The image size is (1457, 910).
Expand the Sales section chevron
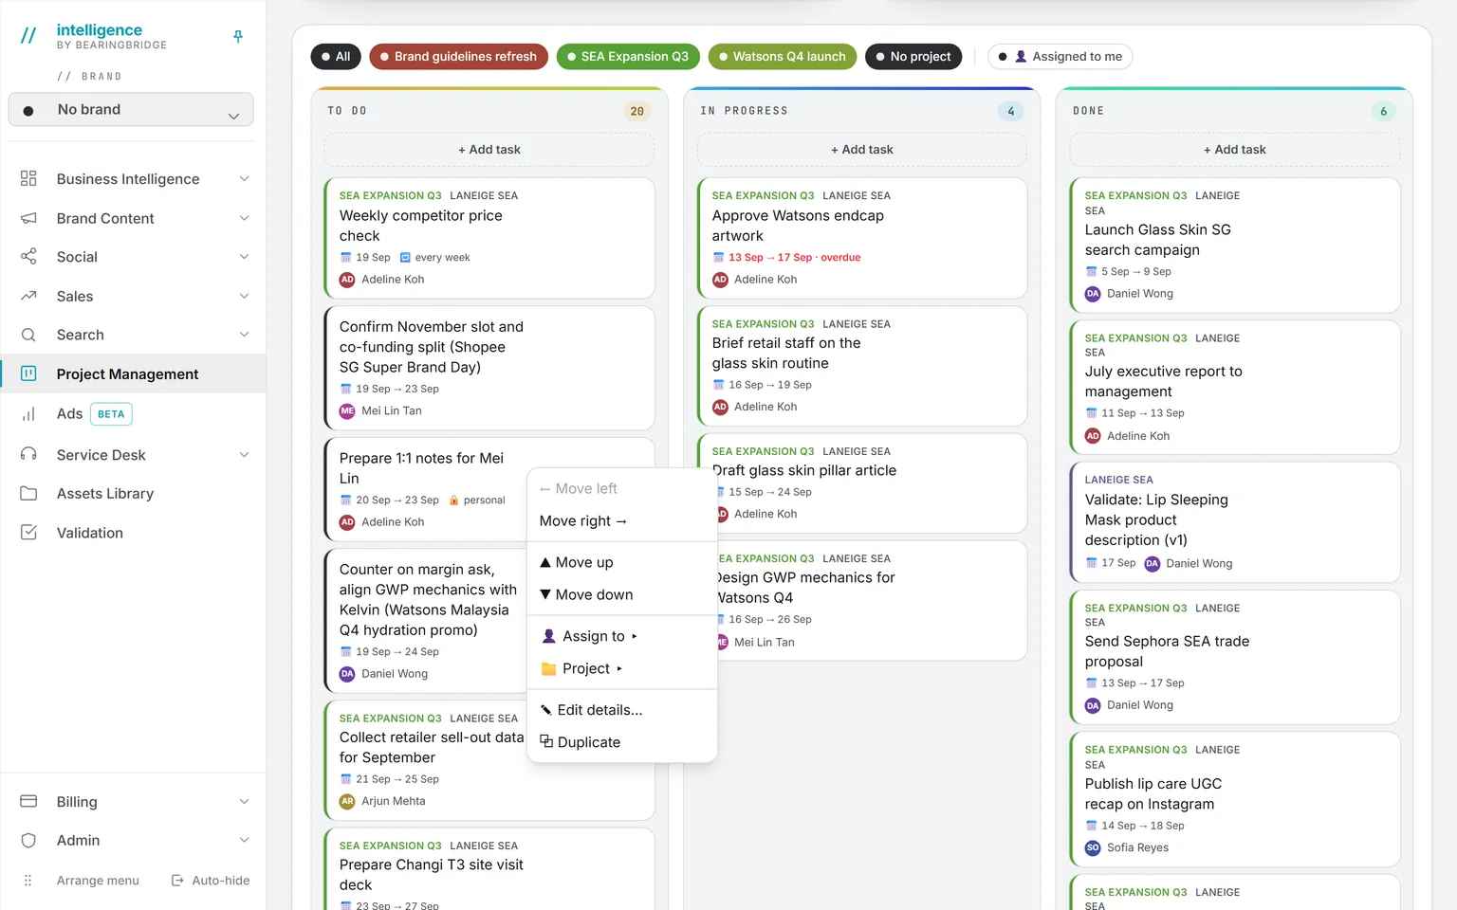(x=244, y=296)
